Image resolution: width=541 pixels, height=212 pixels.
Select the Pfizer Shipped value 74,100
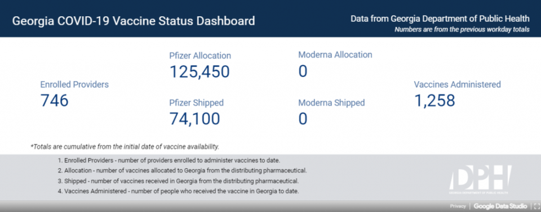click(x=194, y=119)
